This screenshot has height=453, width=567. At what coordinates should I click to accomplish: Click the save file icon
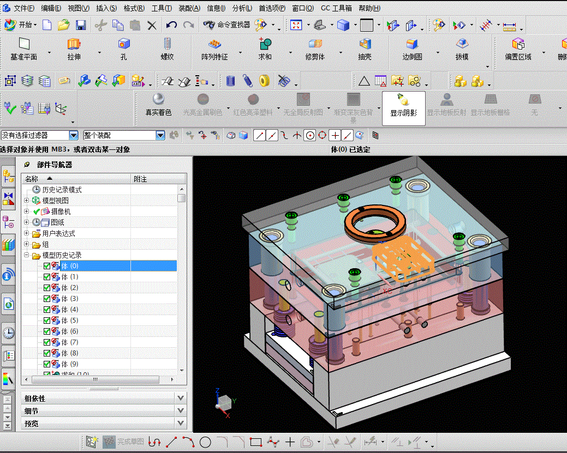click(x=81, y=25)
